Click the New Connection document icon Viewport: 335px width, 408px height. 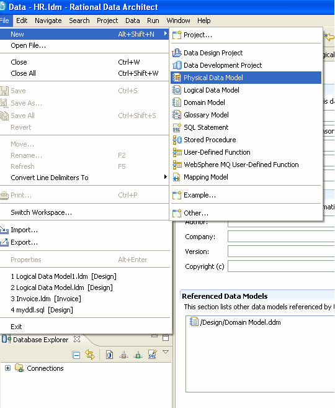(x=110, y=355)
